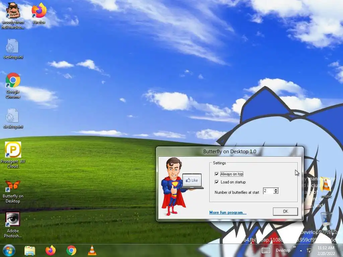Viewport: 343px width, 257px height.
Task: Open File Explorer from the taskbar
Action: [30, 250]
